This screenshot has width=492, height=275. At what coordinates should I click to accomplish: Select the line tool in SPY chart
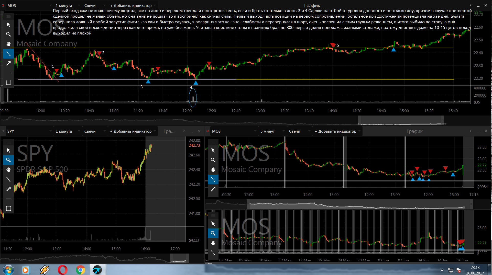click(8, 179)
